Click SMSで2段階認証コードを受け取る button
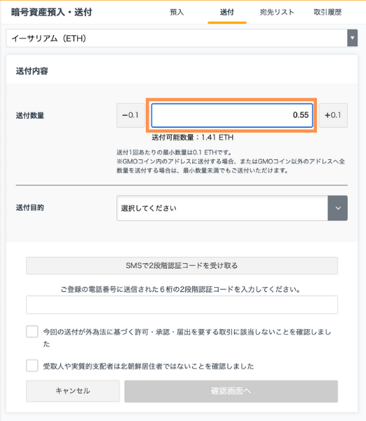Image resolution: width=366 pixels, height=421 pixels. (182, 266)
